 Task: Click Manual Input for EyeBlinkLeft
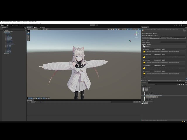coord(157,49)
